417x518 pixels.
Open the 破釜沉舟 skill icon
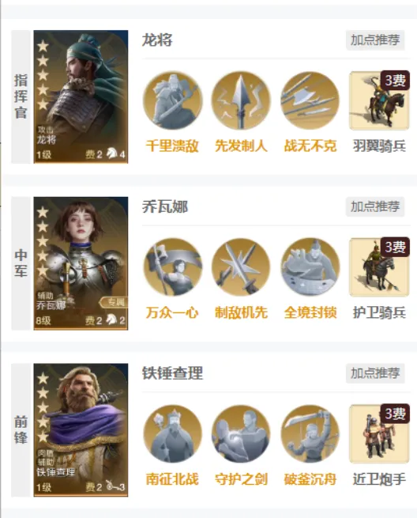coord(310,434)
